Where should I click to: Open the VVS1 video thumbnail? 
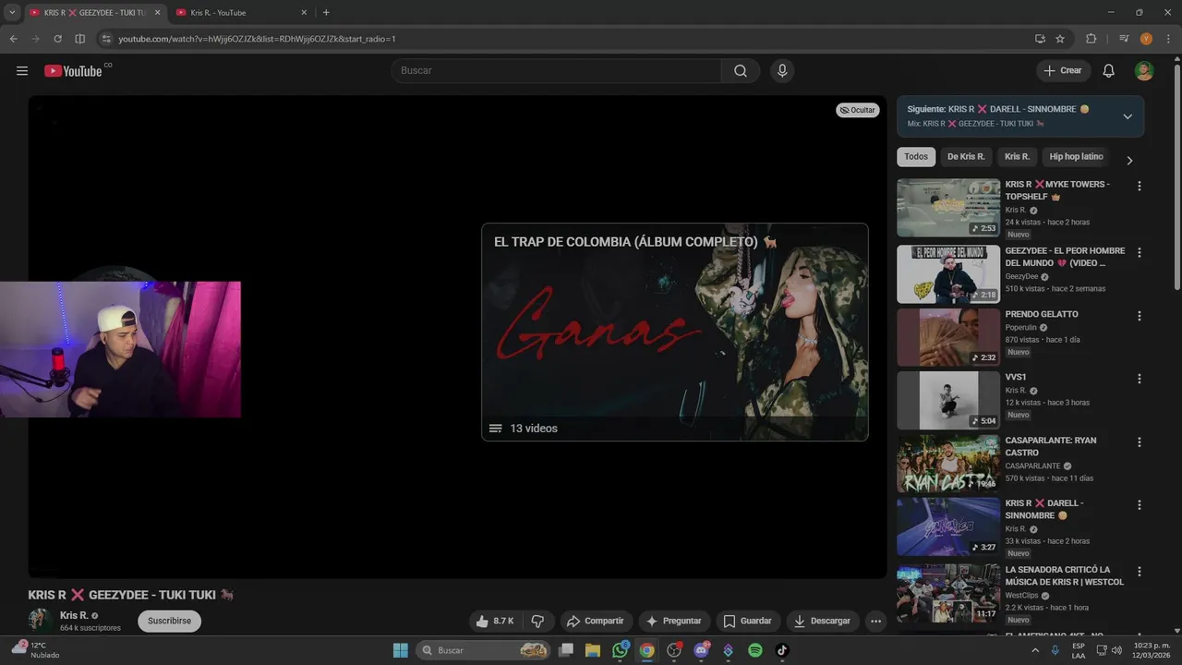948,401
